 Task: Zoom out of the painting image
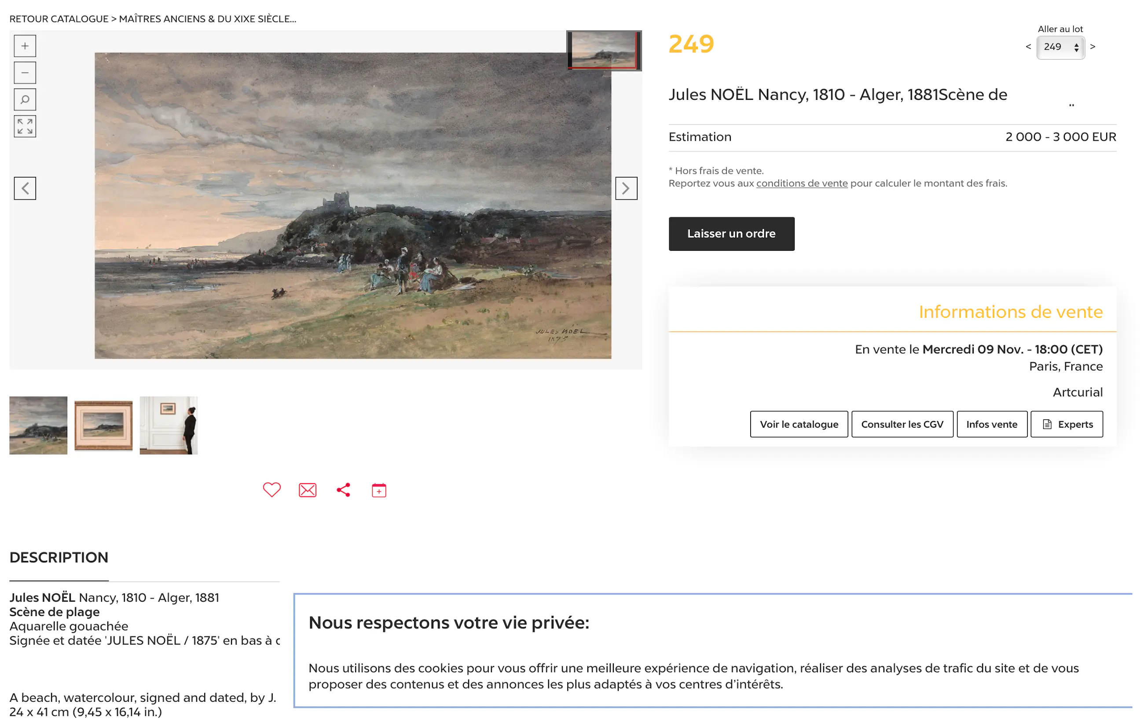25,73
